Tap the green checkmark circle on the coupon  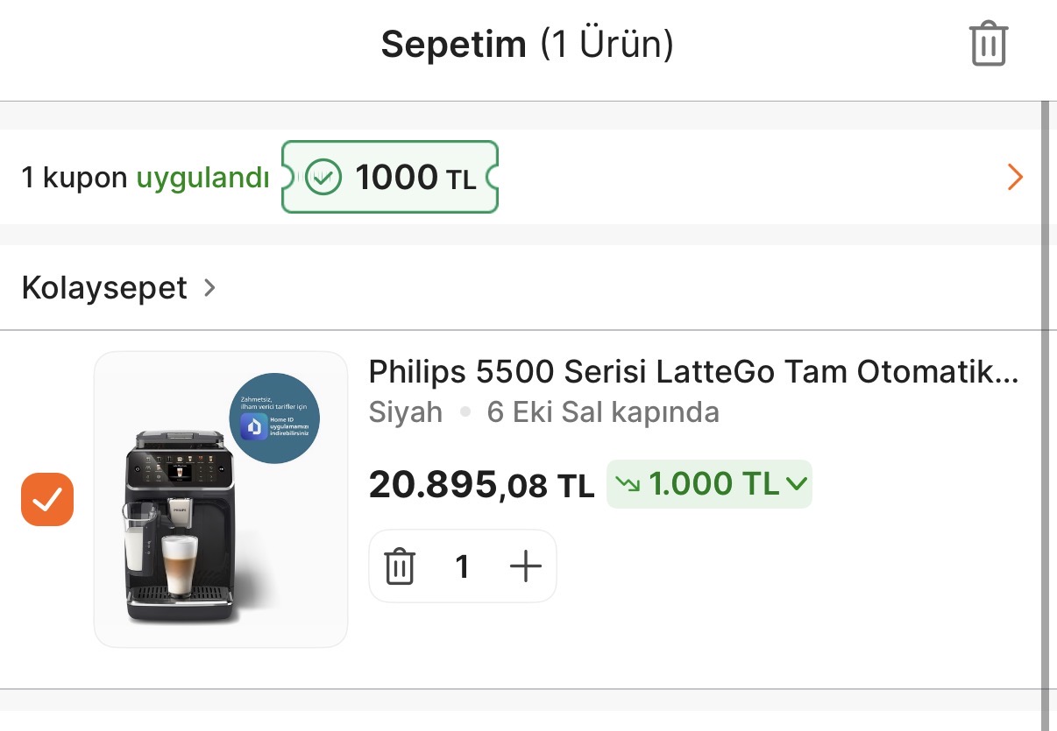tap(323, 177)
